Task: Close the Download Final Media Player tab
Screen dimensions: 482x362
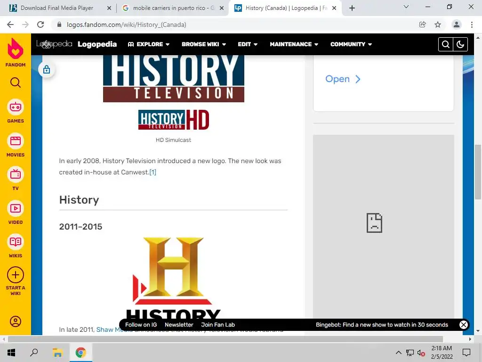Action: click(x=109, y=8)
